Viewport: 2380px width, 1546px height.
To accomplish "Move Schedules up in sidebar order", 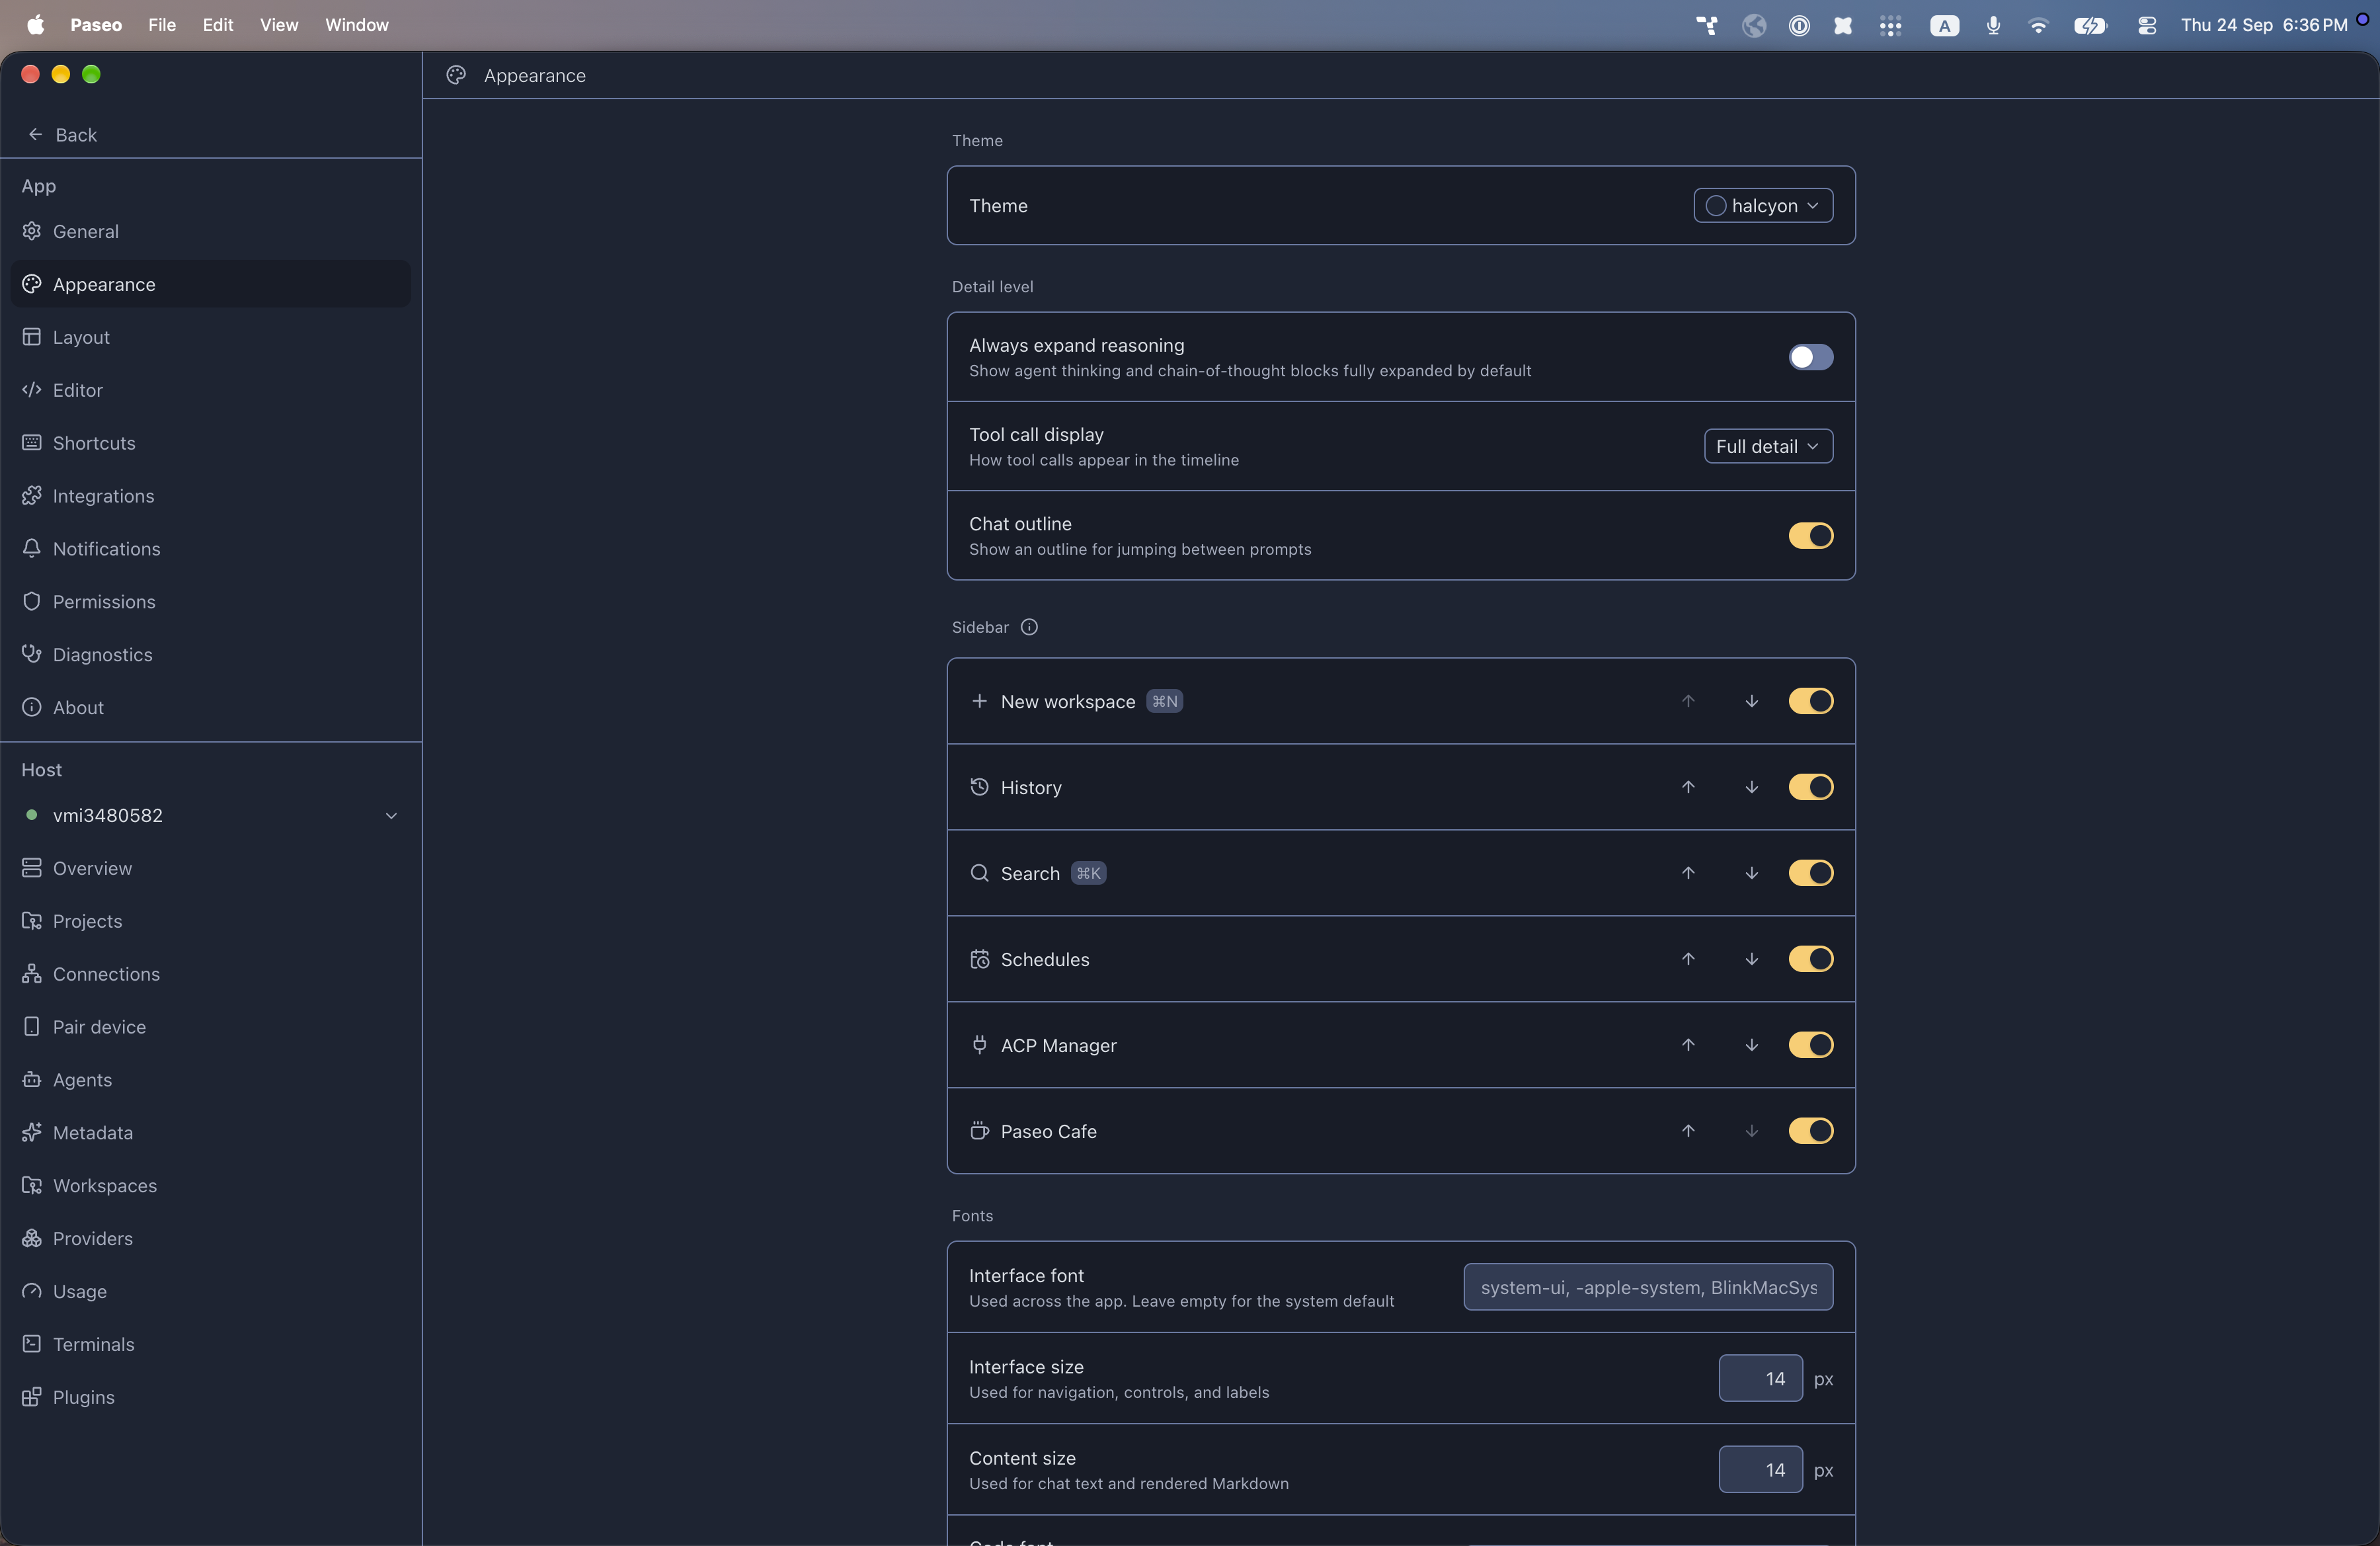I will [x=1688, y=959].
